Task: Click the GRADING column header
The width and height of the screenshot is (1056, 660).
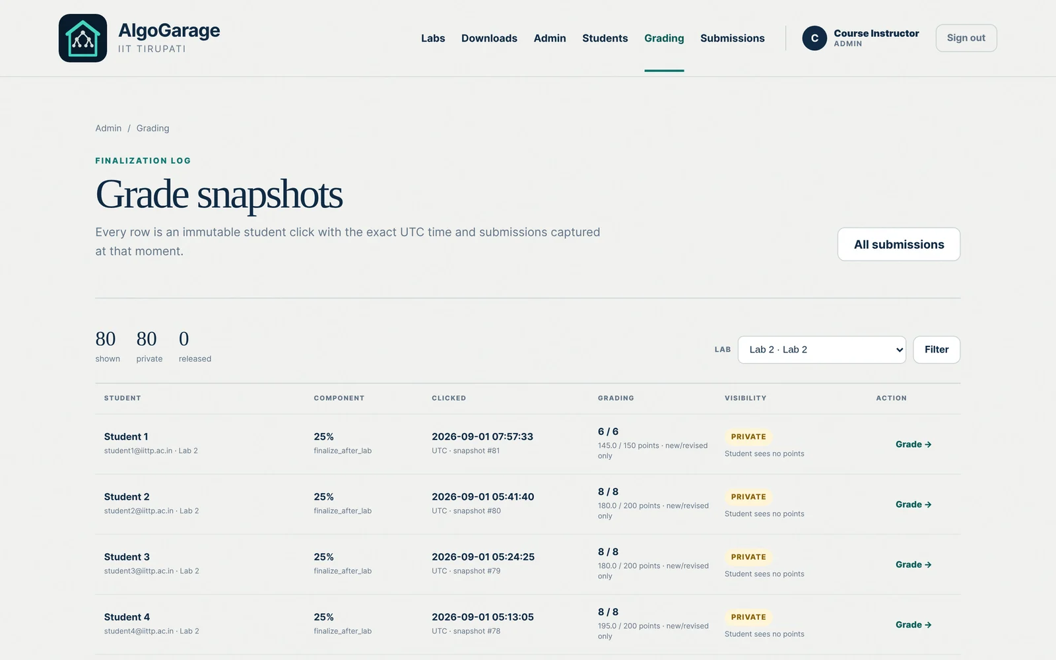Action: pyautogui.click(x=616, y=398)
